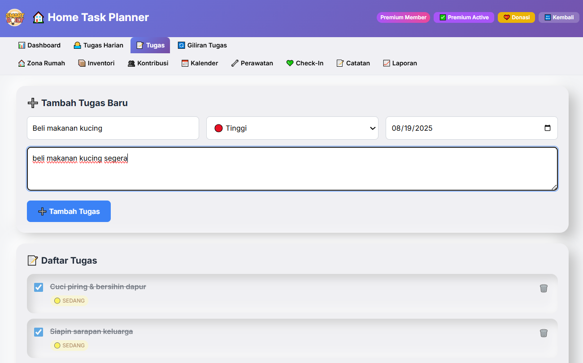Click the Premium Active badge
The image size is (583, 363).
[x=464, y=17]
